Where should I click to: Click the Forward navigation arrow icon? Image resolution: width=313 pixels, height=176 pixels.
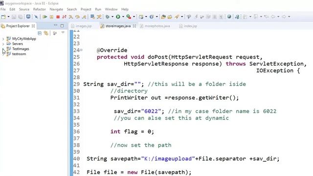tap(284, 17)
